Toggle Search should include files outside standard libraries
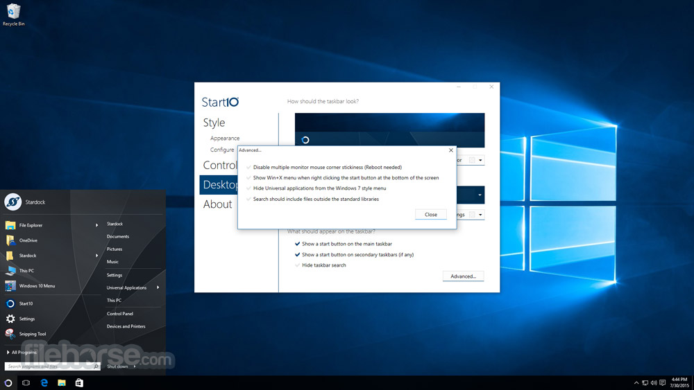The width and height of the screenshot is (694, 390). pos(249,199)
